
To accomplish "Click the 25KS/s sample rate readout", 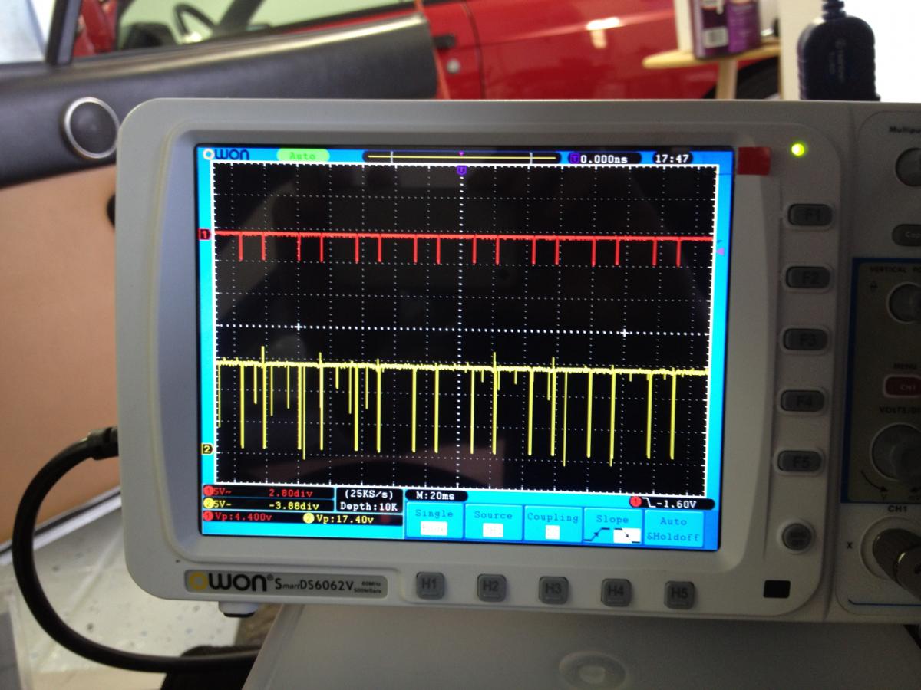I will 369,494.
